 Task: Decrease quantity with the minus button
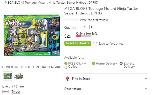coord(78,27)
